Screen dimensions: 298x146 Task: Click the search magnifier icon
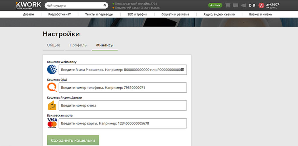tap(105, 6)
